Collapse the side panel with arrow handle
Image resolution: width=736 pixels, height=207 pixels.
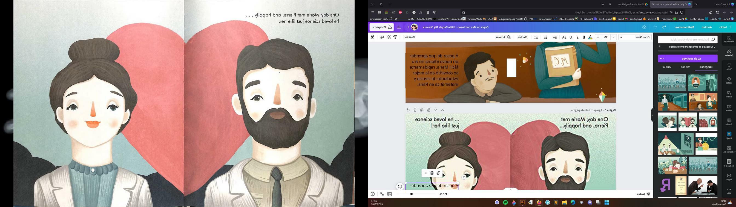(652, 115)
